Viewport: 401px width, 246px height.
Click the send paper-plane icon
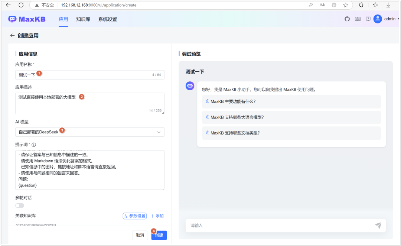(378, 225)
